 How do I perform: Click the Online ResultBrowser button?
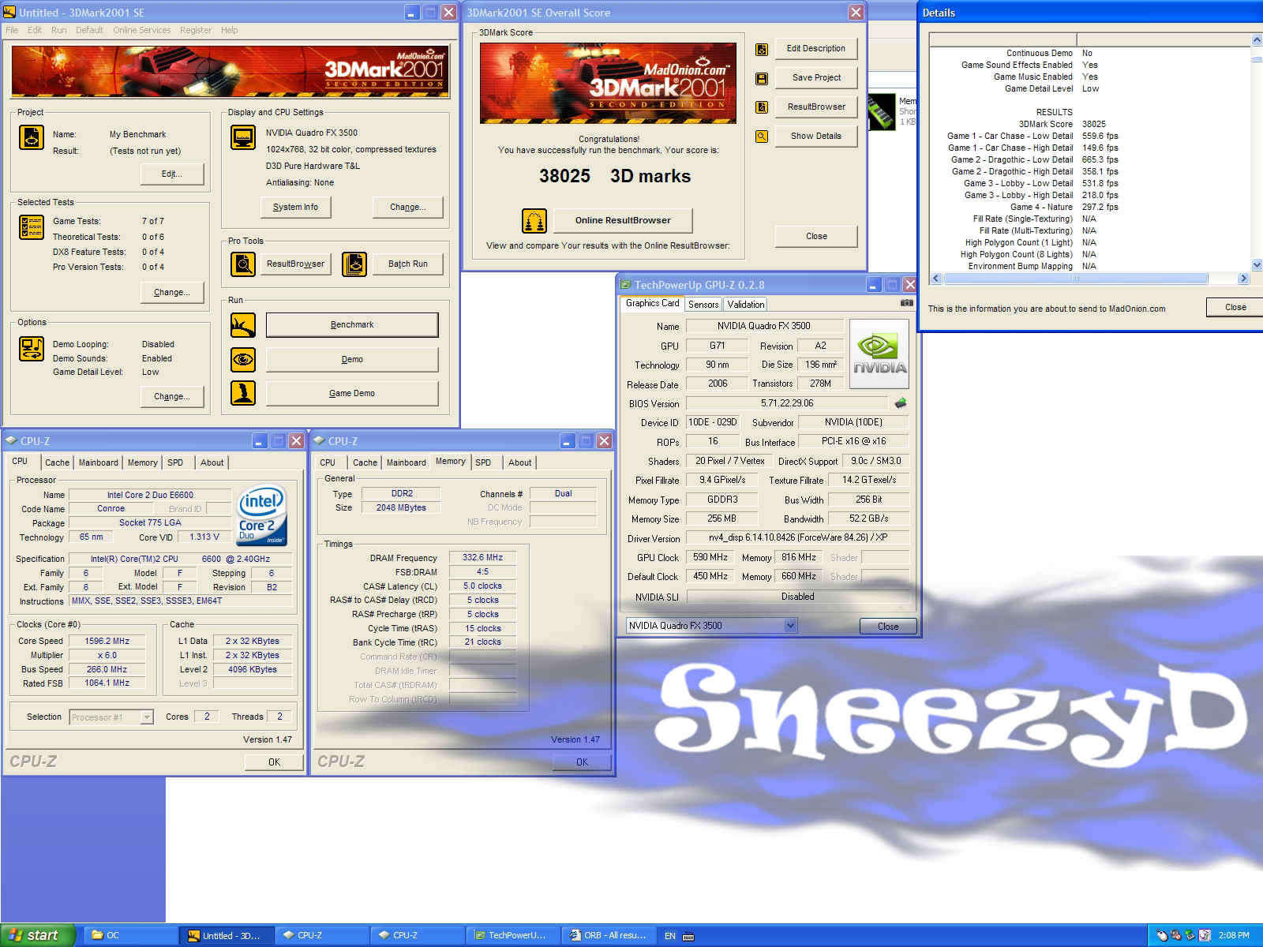tap(623, 221)
